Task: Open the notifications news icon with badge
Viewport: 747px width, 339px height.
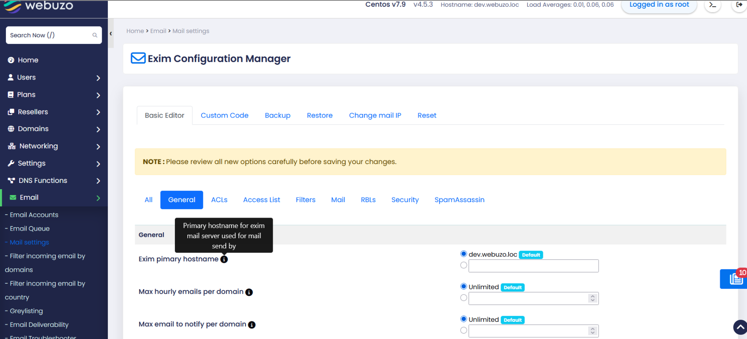Action: 734,279
